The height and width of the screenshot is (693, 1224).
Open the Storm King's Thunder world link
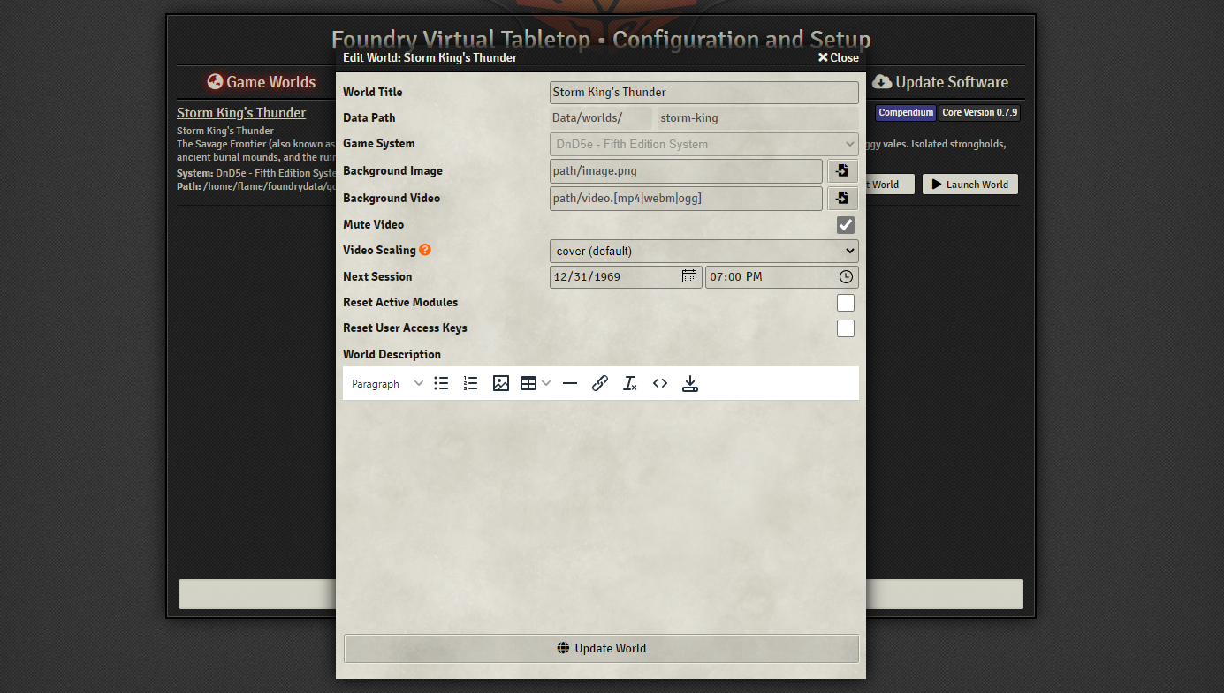pyautogui.click(x=241, y=113)
